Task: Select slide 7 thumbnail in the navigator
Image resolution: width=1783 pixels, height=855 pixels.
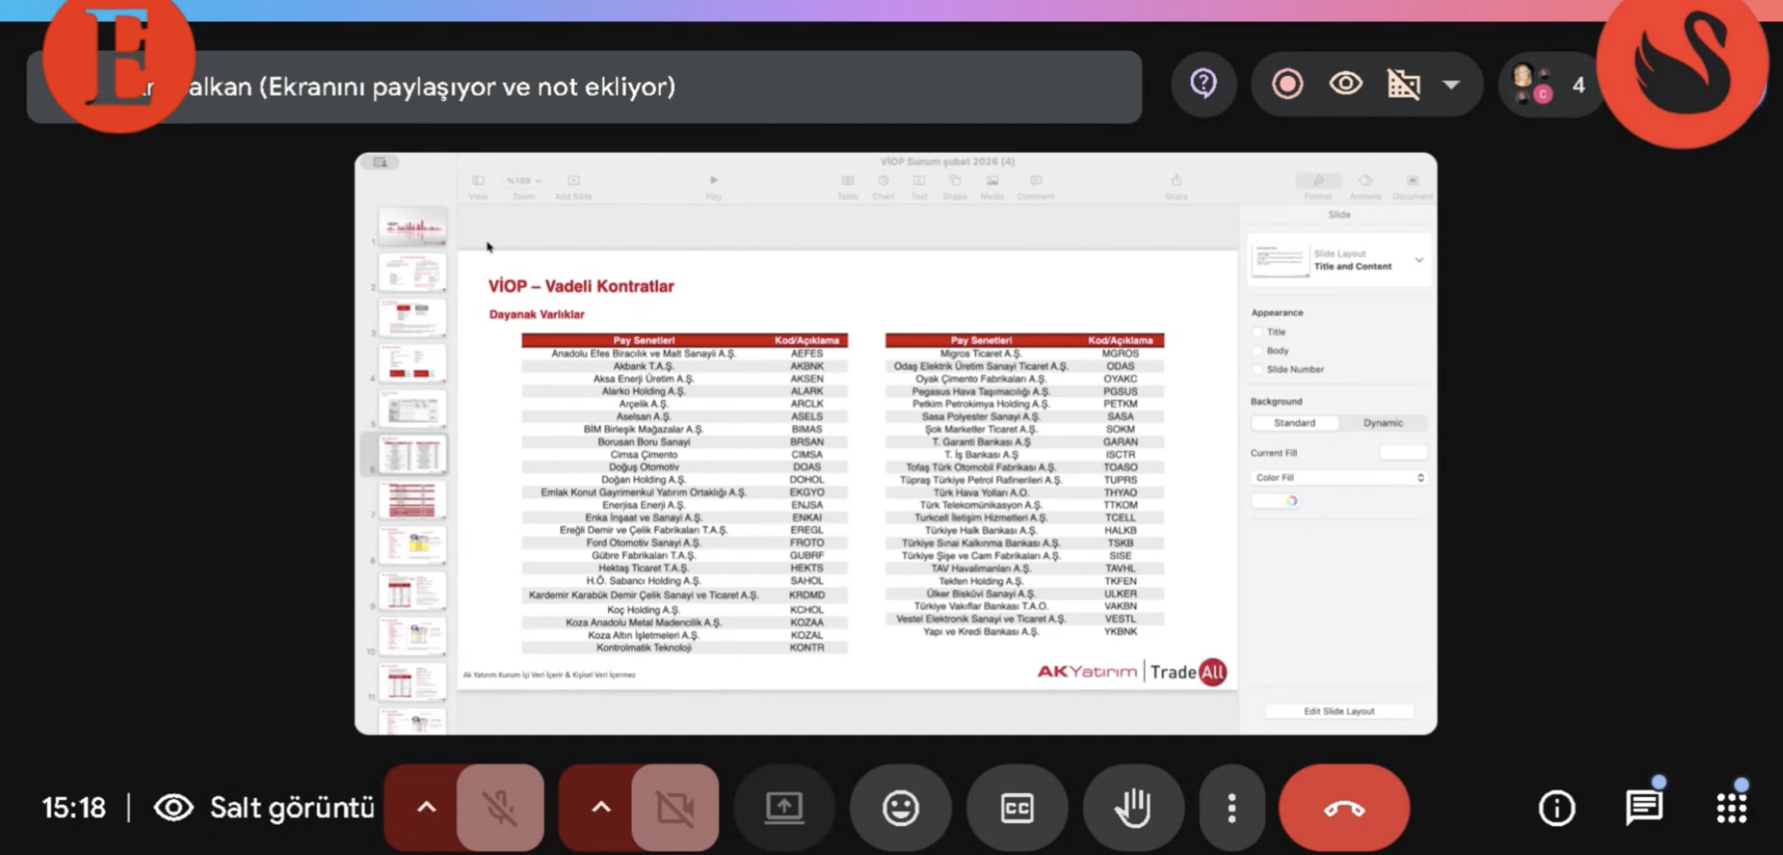Action: [412, 500]
